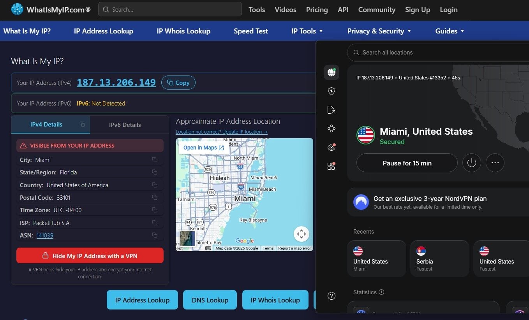This screenshot has height=320, width=529.
Task: Click the info icon next to Statistics
Action: [x=381, y=292]
